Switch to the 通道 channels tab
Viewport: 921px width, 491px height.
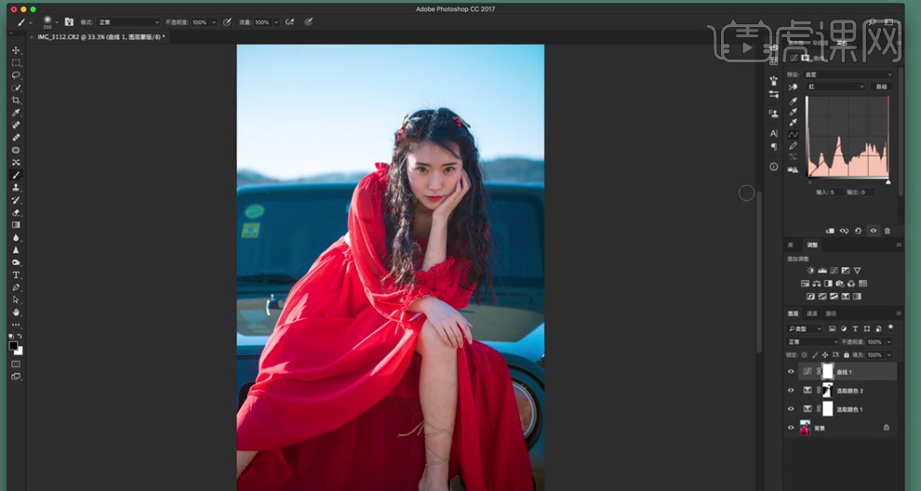point(812,313)
